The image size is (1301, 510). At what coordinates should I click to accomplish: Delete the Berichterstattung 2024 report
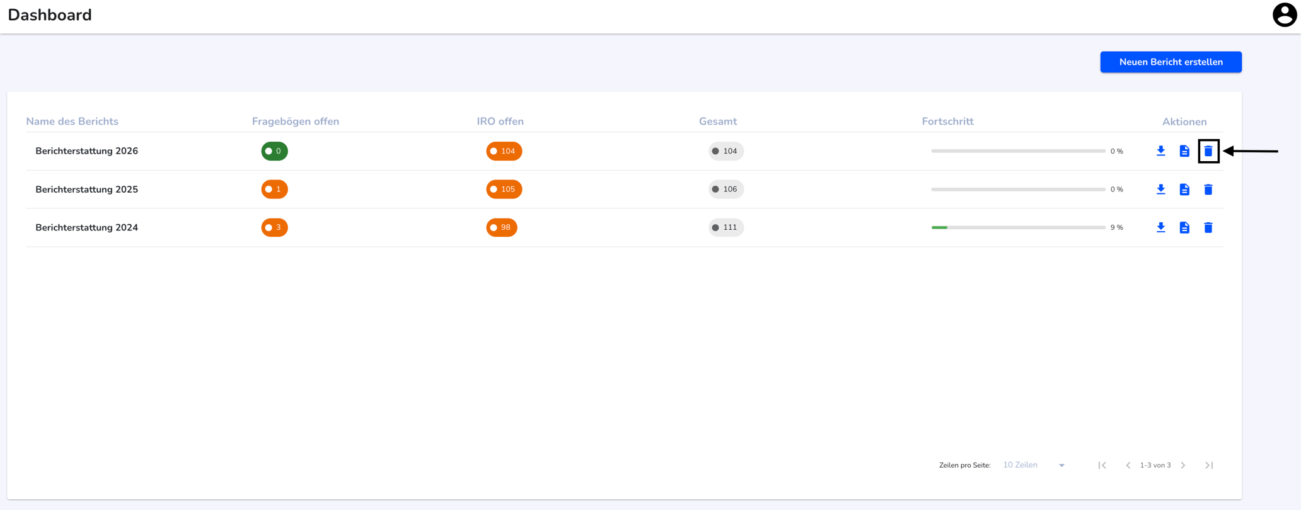click(x=1208, y=227)
